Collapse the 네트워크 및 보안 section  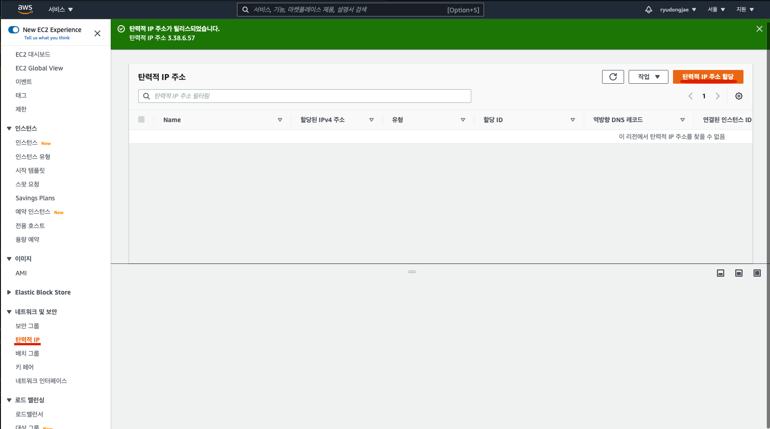coord(9,312)
